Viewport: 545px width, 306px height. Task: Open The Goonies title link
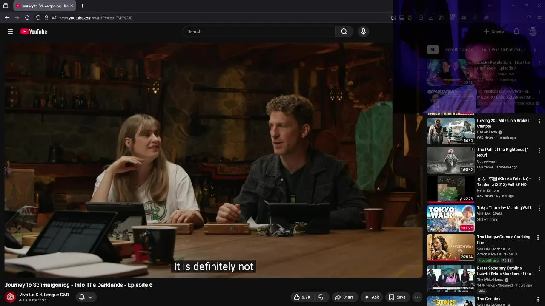[488, 299]
